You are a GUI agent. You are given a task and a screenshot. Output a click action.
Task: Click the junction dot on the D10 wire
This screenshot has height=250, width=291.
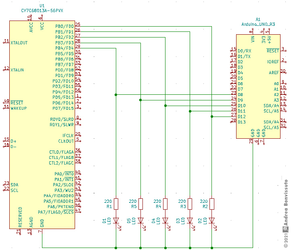coord(165,106)
